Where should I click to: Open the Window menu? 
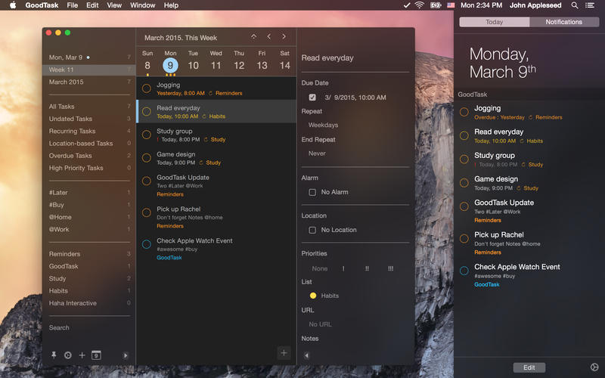pos(142,5)
